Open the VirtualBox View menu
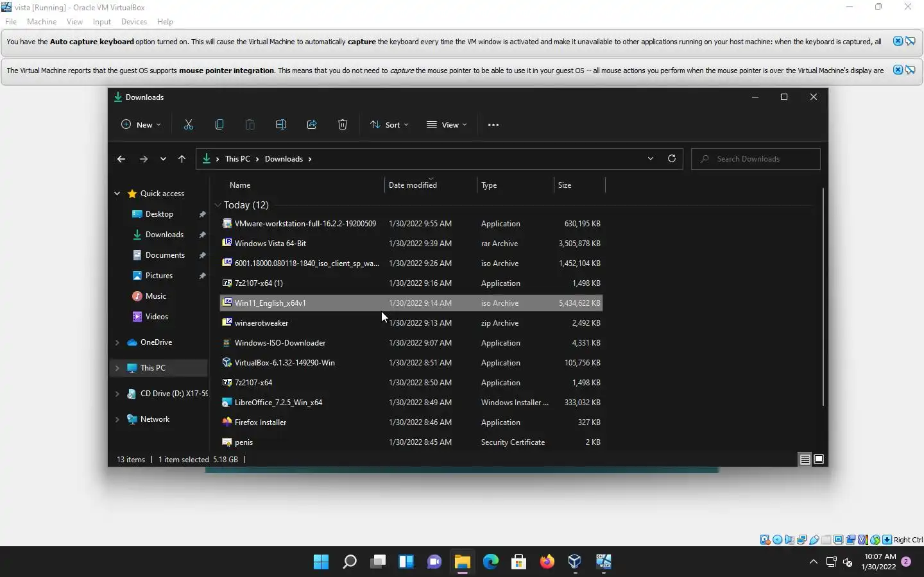 click(74, 22)
